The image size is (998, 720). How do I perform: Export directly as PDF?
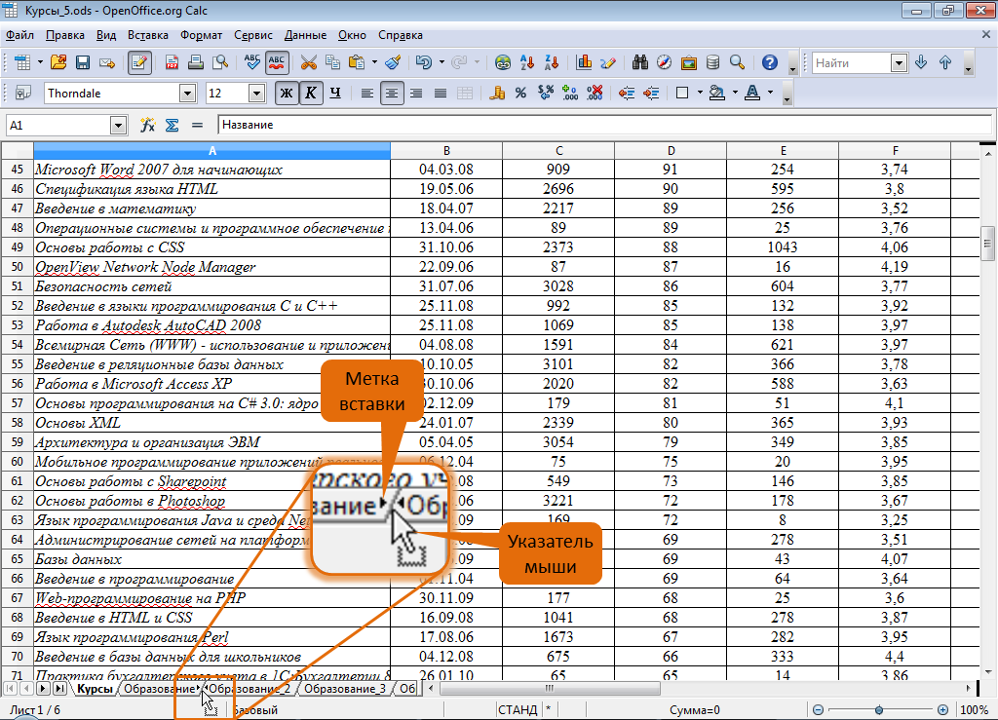click(x=172, y=63)
